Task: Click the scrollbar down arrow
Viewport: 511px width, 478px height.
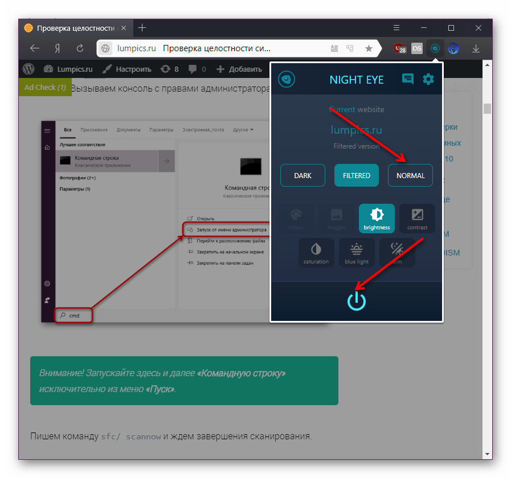Action: 487,454
